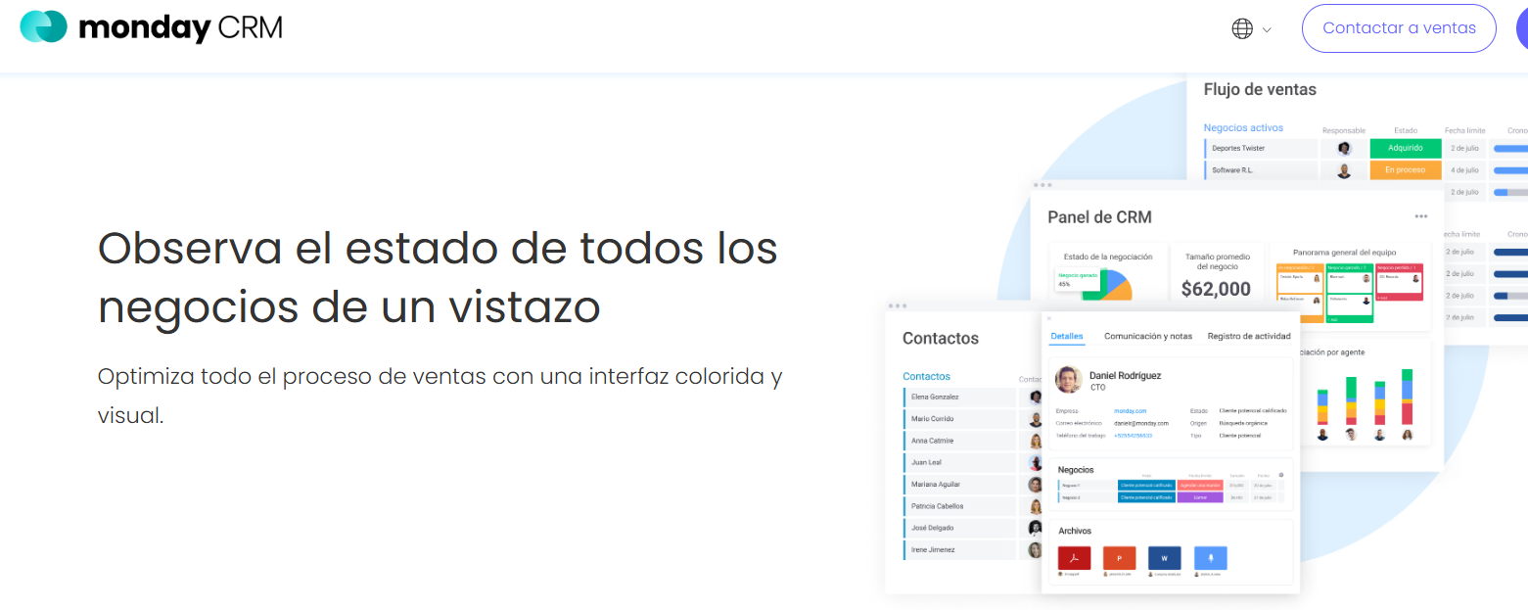The height and width of the screenshot is (610, 1528).
Task: Click responsable avatar for Deportes Twister
Action: pyautogui.click(x=1344, y=149)
